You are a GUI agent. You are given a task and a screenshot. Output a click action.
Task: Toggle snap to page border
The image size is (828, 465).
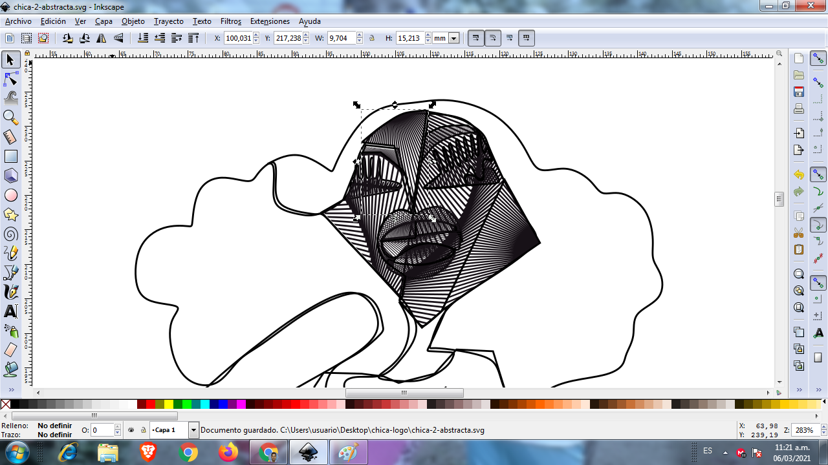point(818,357)
